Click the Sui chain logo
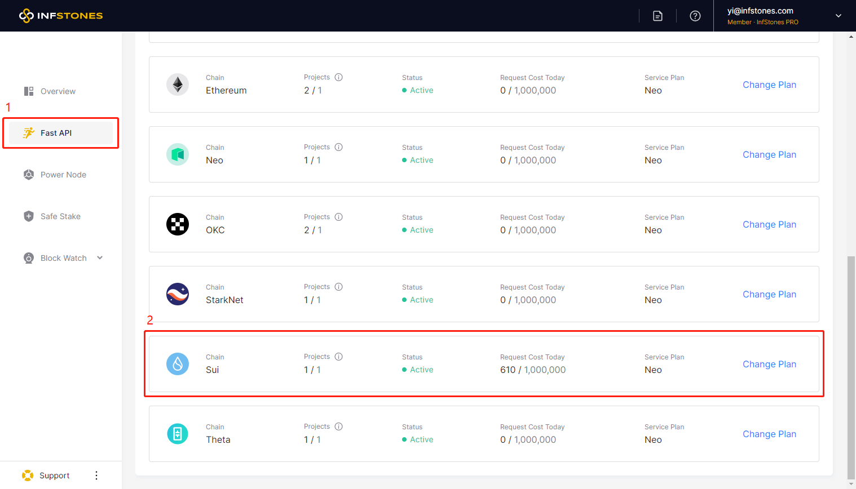Viewport: 856px width, 489px height. (178, 364)
